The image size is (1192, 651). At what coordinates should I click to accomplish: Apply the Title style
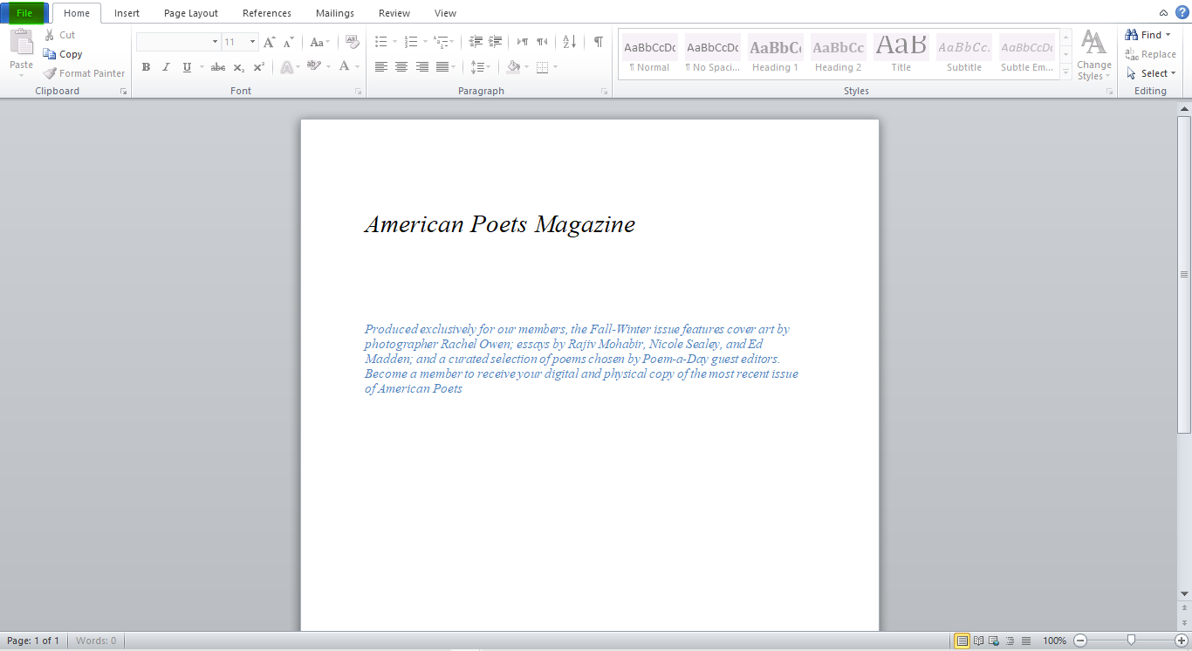pos(901,55)
